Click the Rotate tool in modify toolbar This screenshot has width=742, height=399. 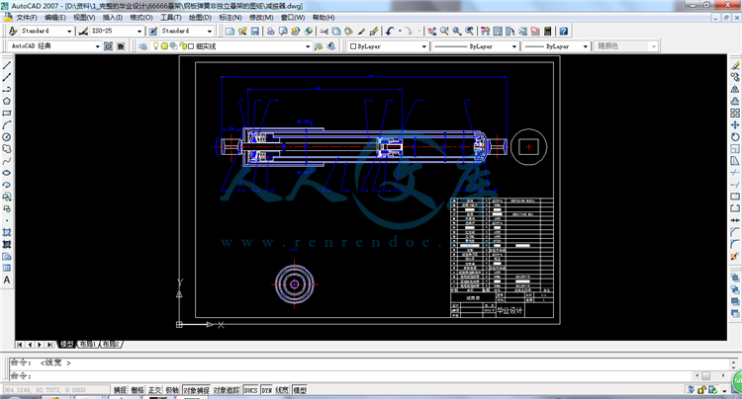[x=735, y=137]
